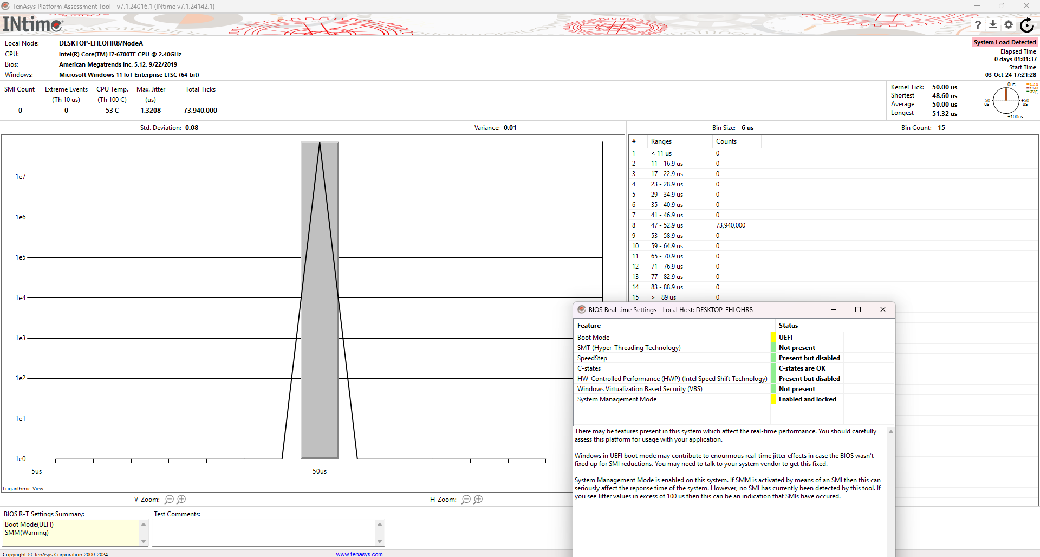
Task: Click the Longest value 51.32 us
Action: pos(945,114)
